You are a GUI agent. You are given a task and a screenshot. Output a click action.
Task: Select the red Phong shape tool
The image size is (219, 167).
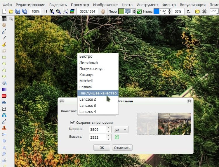(4, 96)
